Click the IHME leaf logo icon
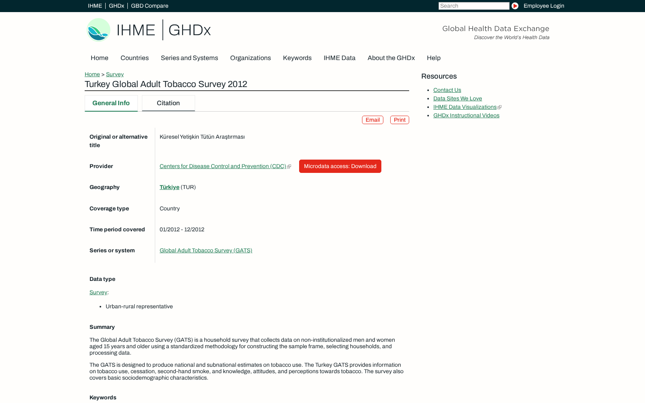The width and height of the screenshot is (645, 403). click(98, 30)
